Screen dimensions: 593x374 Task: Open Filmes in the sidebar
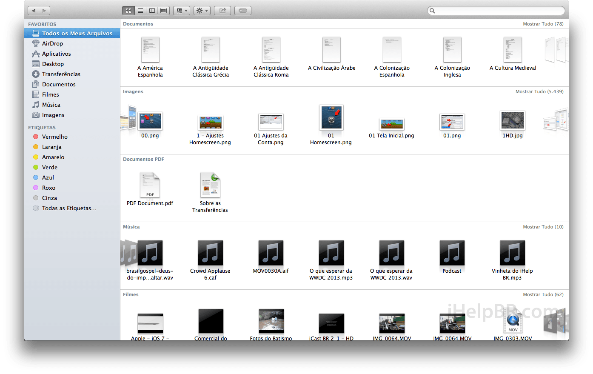click(x=72, y=94)
